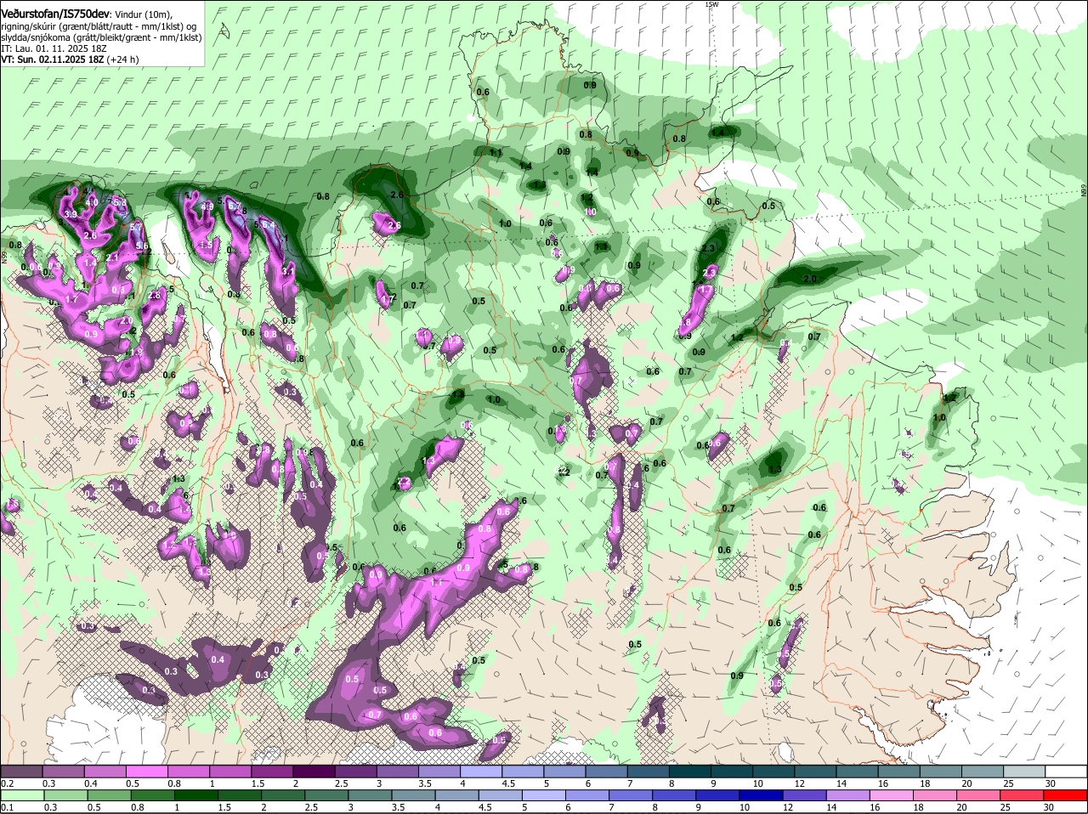Screen dimensions: 1088x814
Task: Select upper snow scale swatch starting at 12
Action: (x=816, y=771)
